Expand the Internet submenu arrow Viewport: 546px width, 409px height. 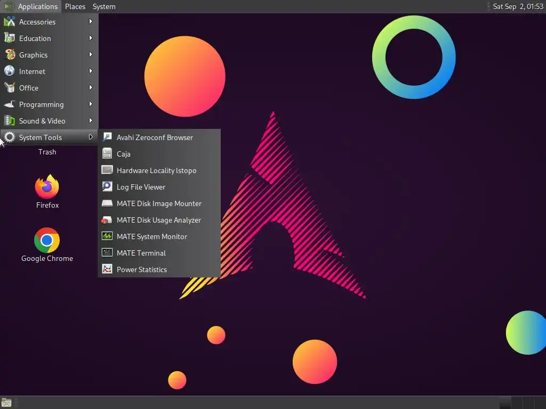pos(91,71)
